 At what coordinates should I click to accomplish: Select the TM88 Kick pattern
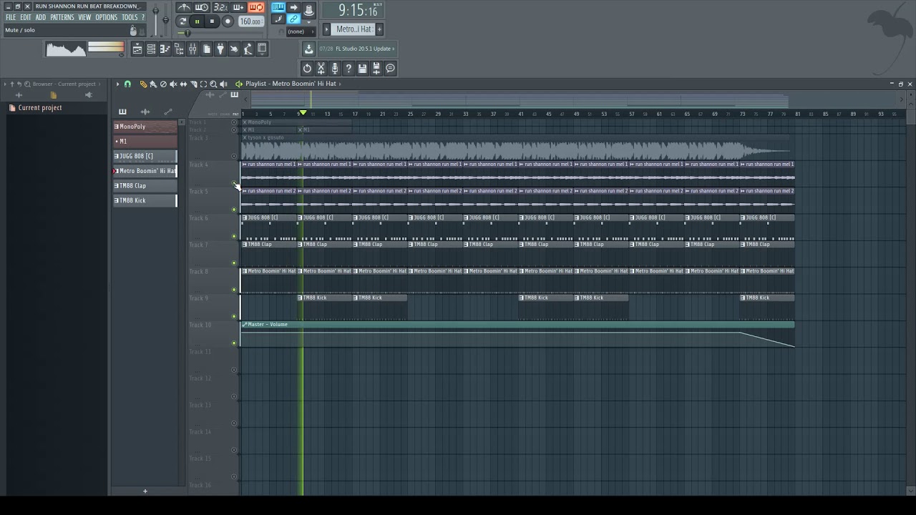[145, 200]
